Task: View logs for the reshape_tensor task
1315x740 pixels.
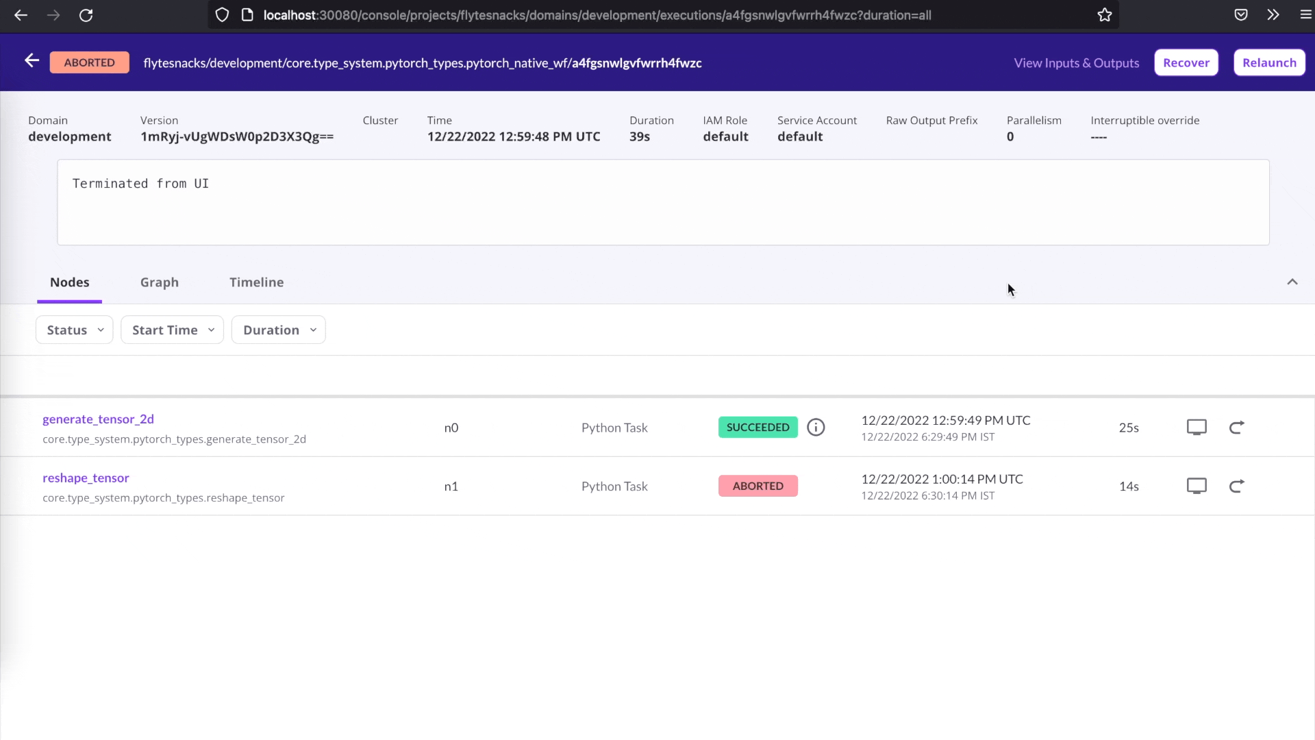Action: pos(1197,486)
